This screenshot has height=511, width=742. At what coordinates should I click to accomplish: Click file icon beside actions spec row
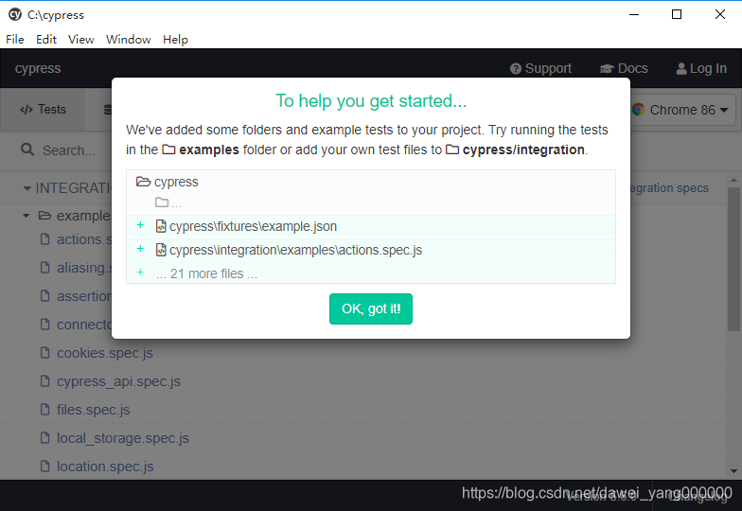point(45,239)
